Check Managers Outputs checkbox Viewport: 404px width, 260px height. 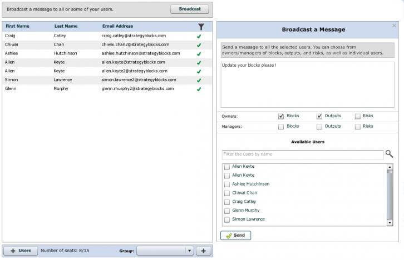click(x=319, y=127)
